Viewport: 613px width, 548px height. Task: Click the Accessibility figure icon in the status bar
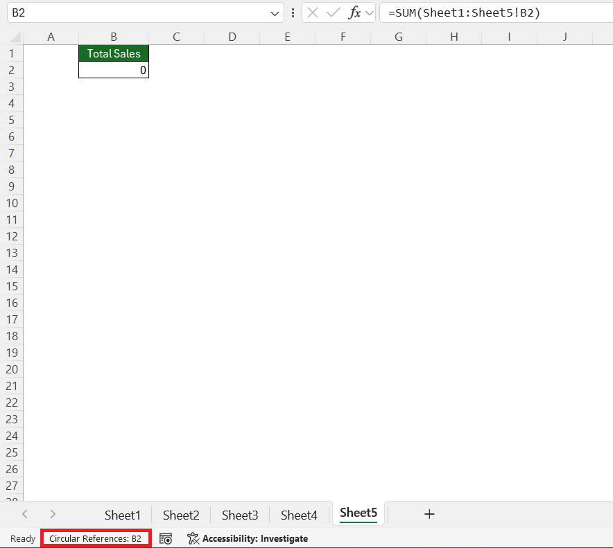pyautogui.click(x=193, y=538)
